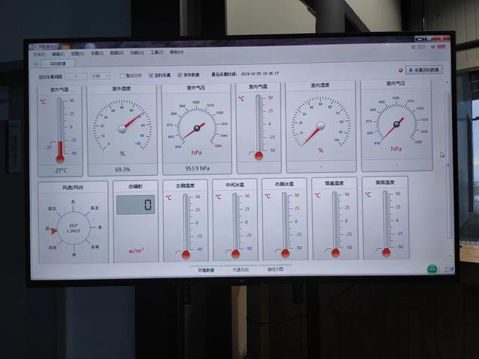Click the west wind direction arrow on compass

53,231
